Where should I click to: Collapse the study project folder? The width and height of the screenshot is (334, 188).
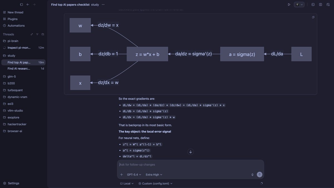(23, 56)
